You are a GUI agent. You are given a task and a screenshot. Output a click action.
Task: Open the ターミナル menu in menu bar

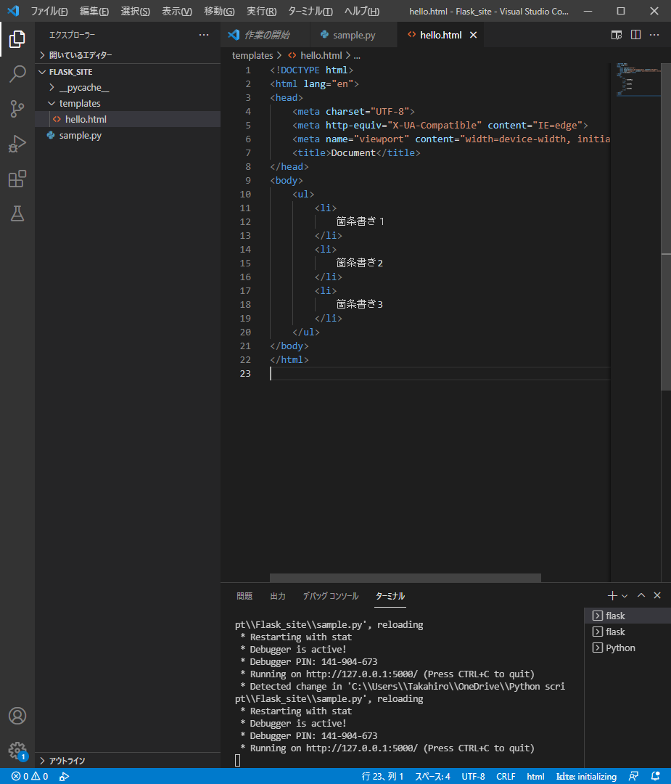310,12
